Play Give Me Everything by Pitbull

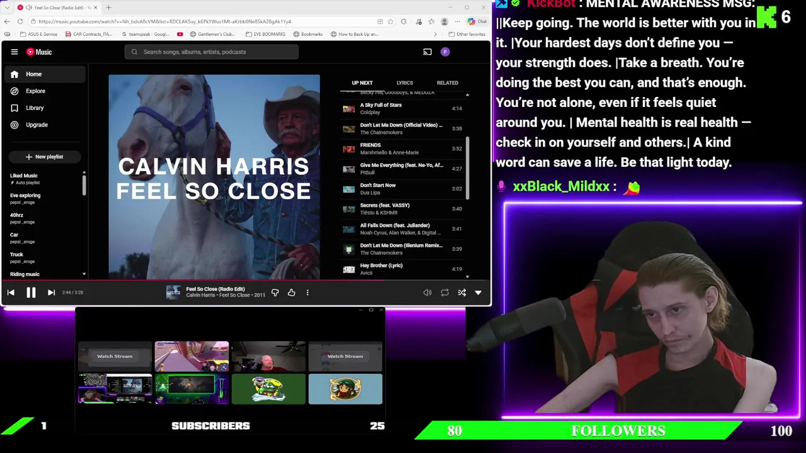click(x=402, y=169)
